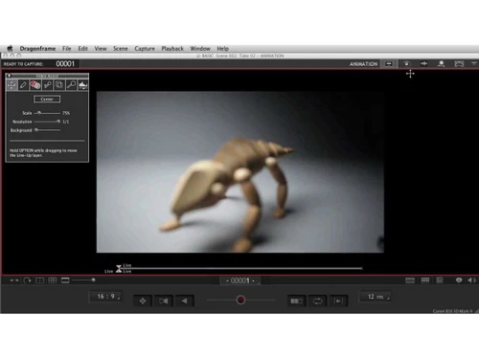Adjust the Scale slider

[47, 113]
